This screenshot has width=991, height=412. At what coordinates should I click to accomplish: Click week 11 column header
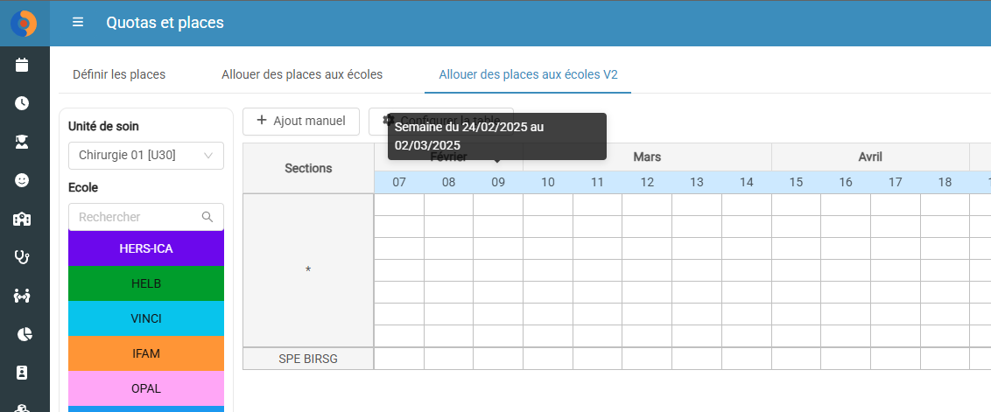[x=597, y=183]
